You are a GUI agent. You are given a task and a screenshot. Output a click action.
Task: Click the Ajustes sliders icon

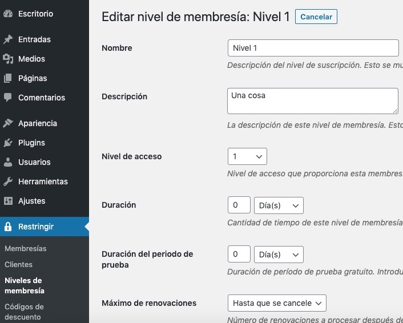point(8,201)
